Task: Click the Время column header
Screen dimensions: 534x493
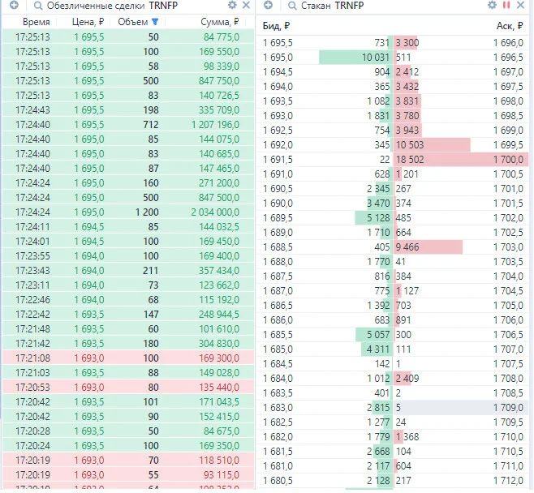Action: (x=36, y=22)
